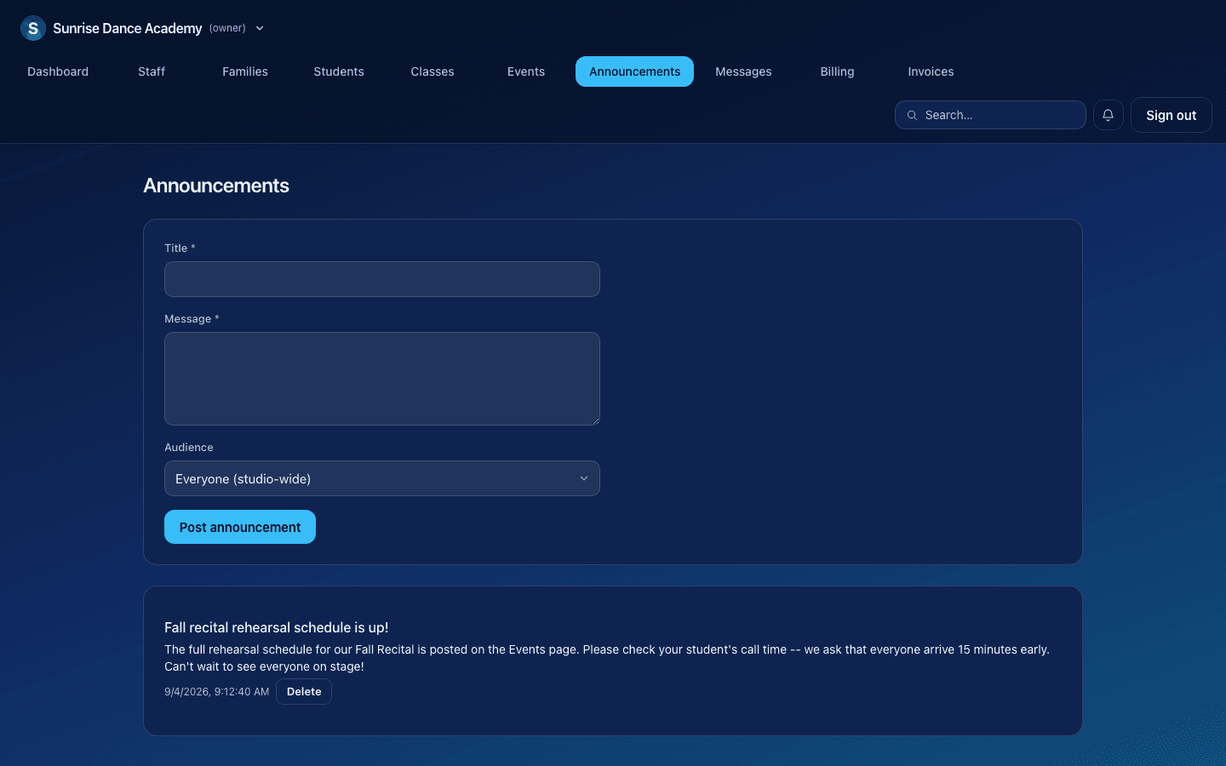Click the Announcements page heading
Screen dimensions: 1226x766
point(216,186)
